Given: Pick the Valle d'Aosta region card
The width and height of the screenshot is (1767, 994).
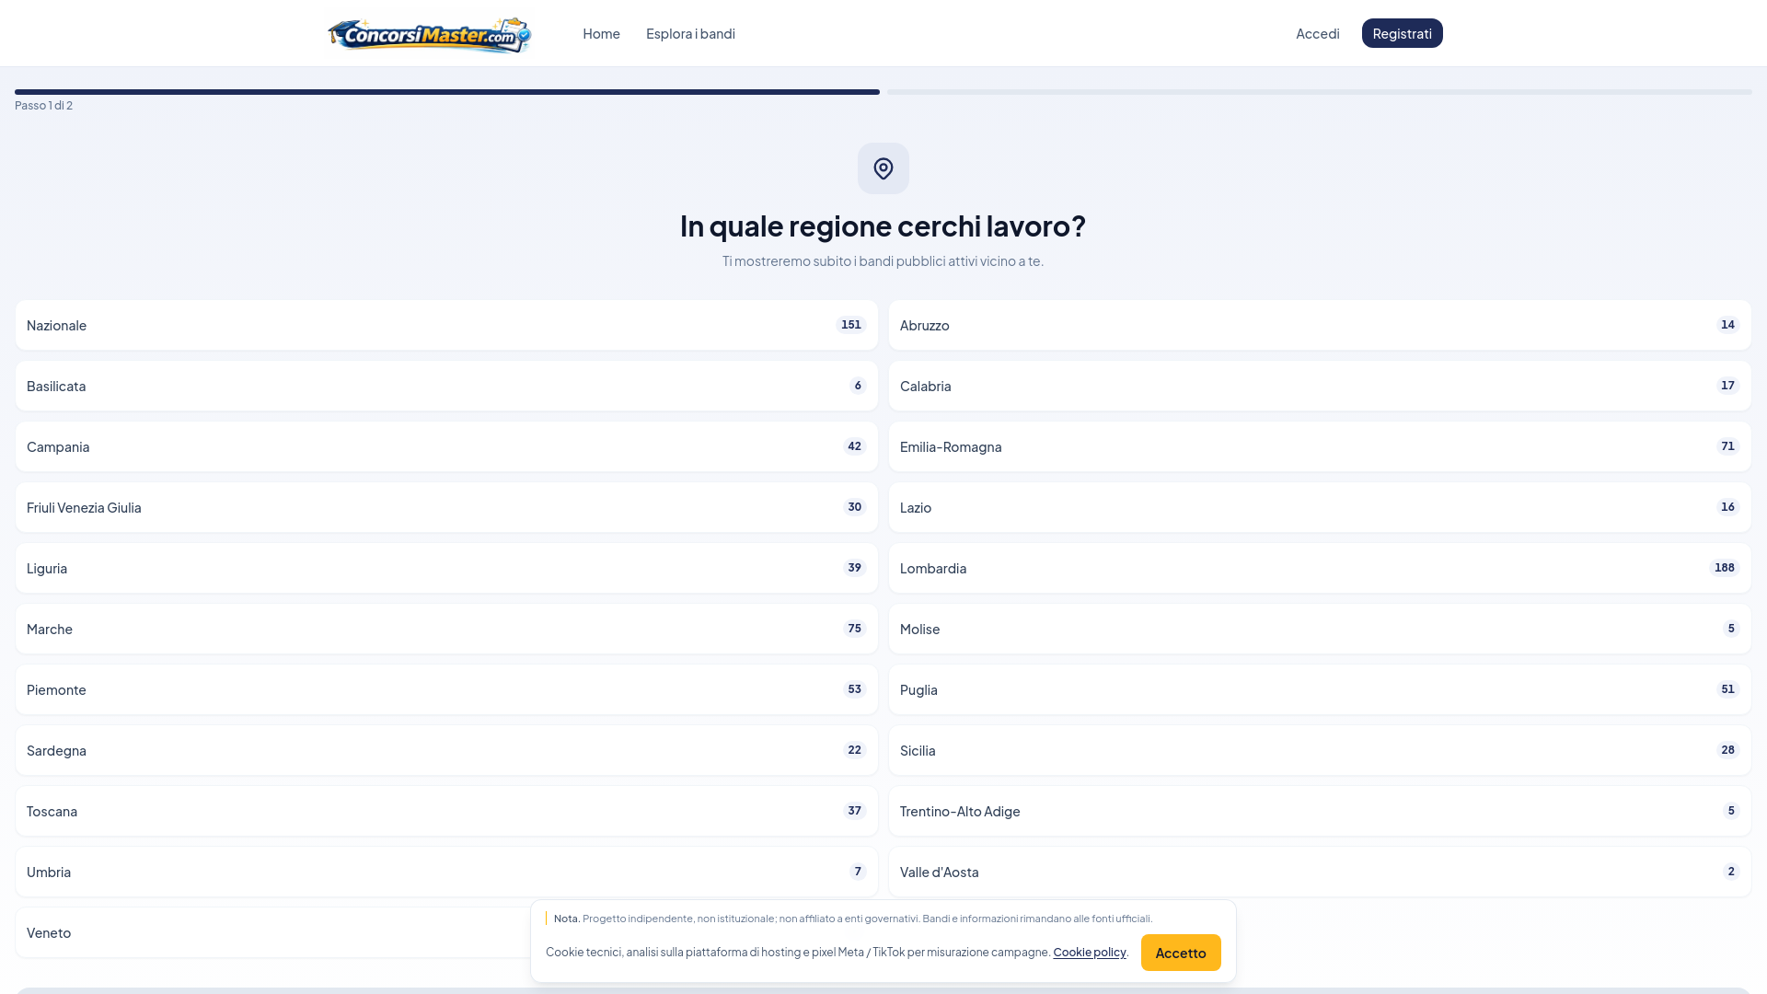Looking at the screenshot, I should coord(1320,872).
